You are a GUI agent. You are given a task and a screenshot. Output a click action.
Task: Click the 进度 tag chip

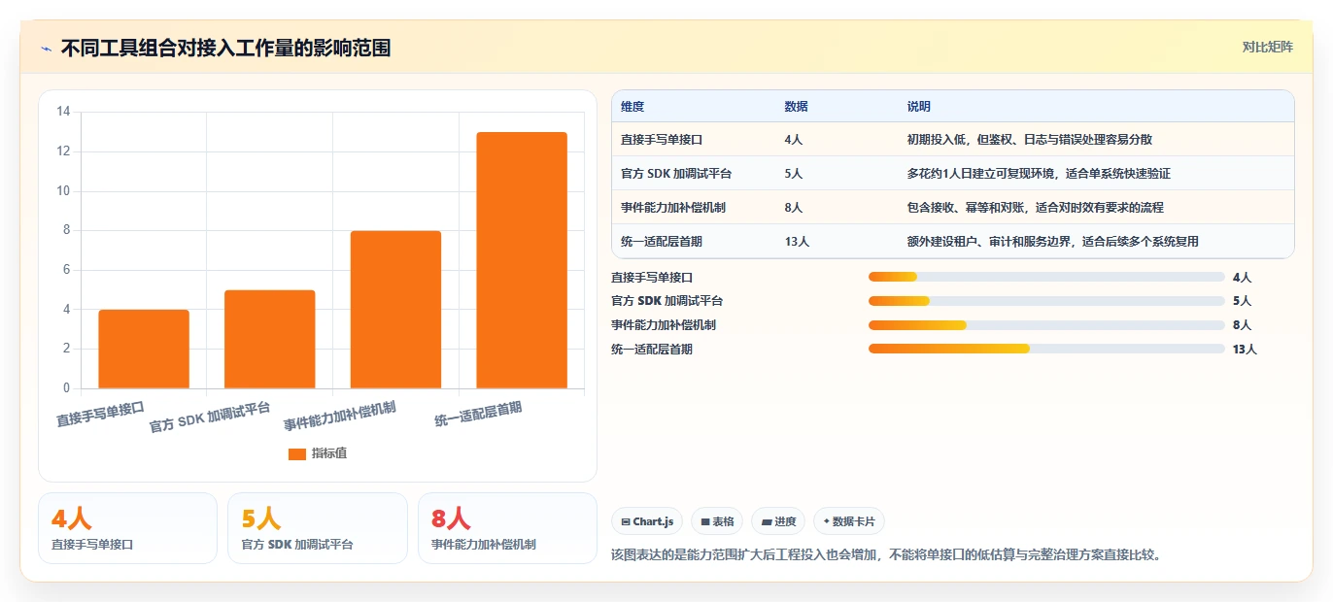(x=778, y=521)
